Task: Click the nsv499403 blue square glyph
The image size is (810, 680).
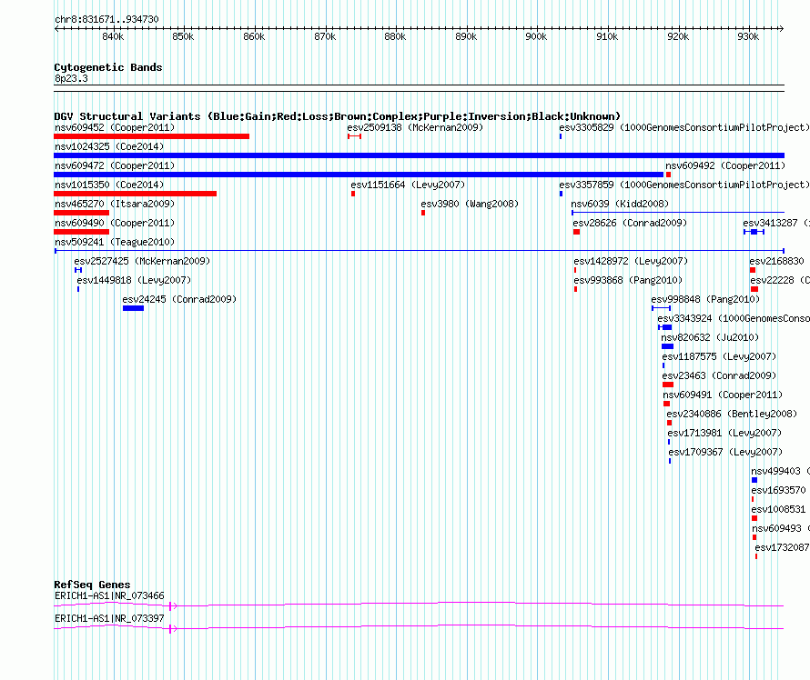Action: [754, 480]
